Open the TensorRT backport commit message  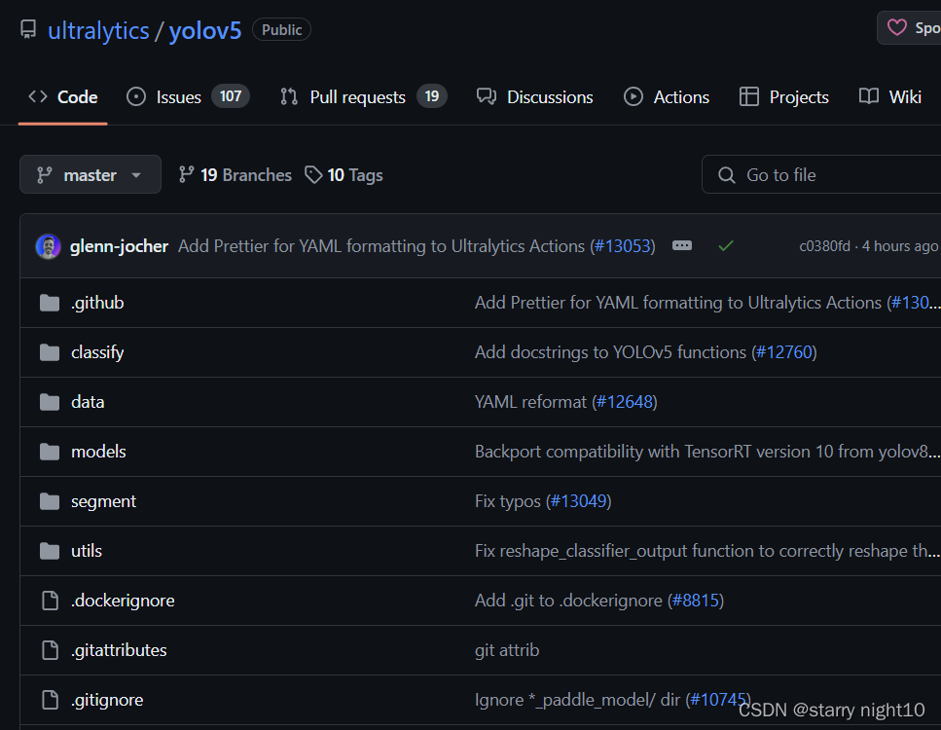706,452
